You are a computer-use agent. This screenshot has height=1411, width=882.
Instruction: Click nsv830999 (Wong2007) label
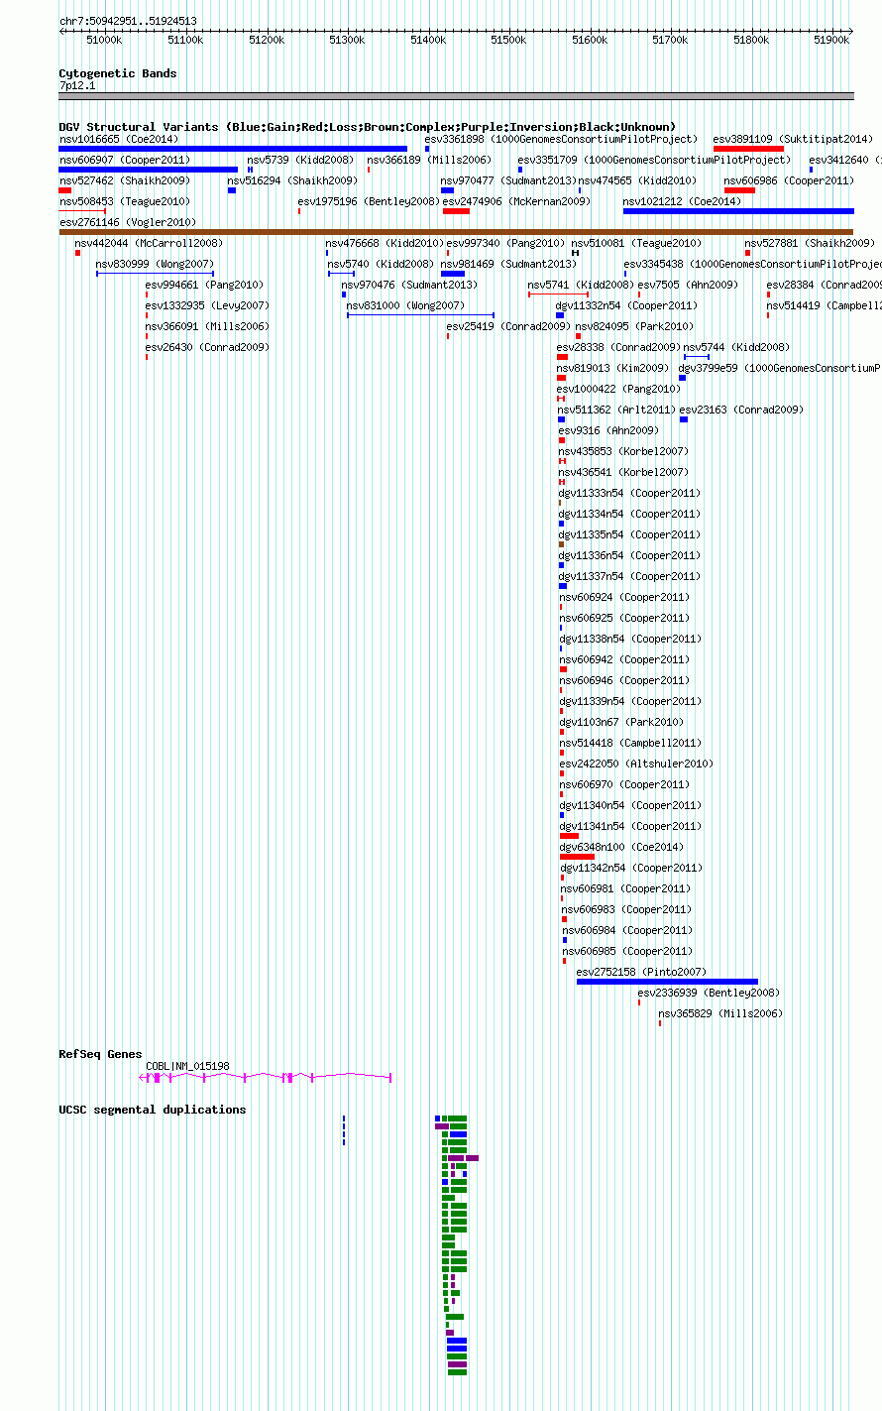[x=155, y=264]
